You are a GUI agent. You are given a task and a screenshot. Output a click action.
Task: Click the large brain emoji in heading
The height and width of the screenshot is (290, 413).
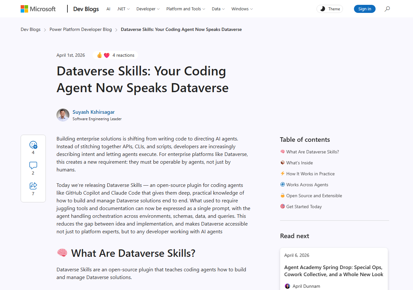62,253
